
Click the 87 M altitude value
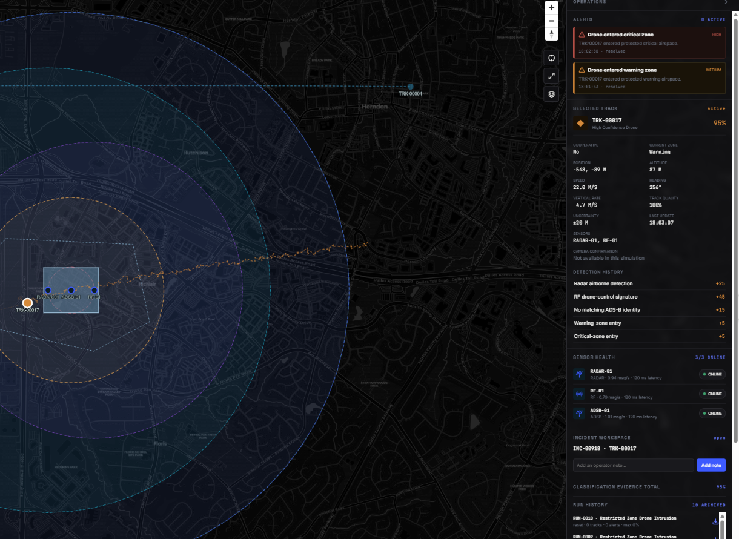657,170
